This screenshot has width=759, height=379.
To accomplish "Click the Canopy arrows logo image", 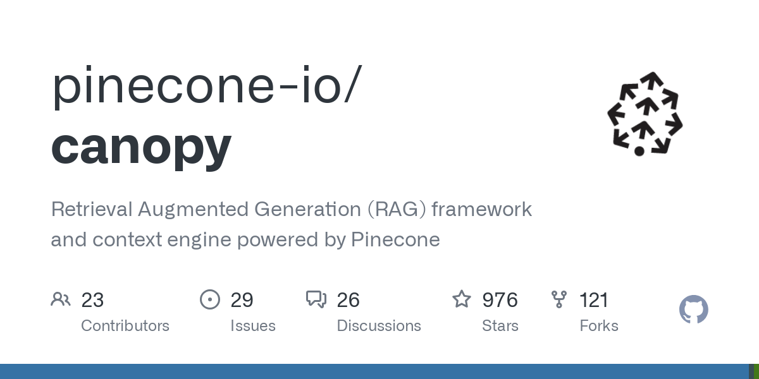I will [645, 114].
